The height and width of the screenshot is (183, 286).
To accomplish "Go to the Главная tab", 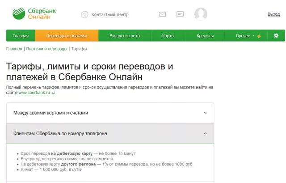I will (x=21, y=36).
